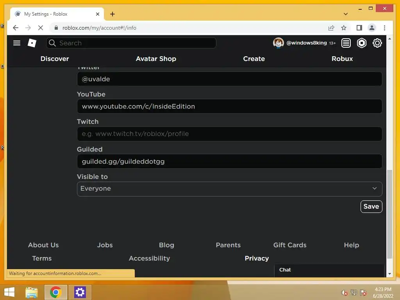This screenshot has height=300, width=400.
Task: Click the forward navigation arrow
Action: pos(28,28)
